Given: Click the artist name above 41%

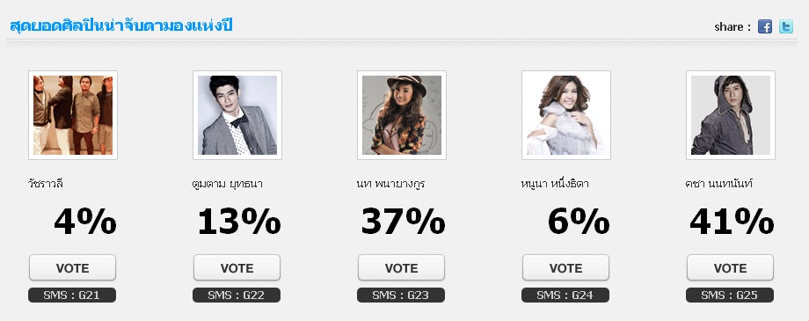Looking at the screenshot, I should 718,183.
